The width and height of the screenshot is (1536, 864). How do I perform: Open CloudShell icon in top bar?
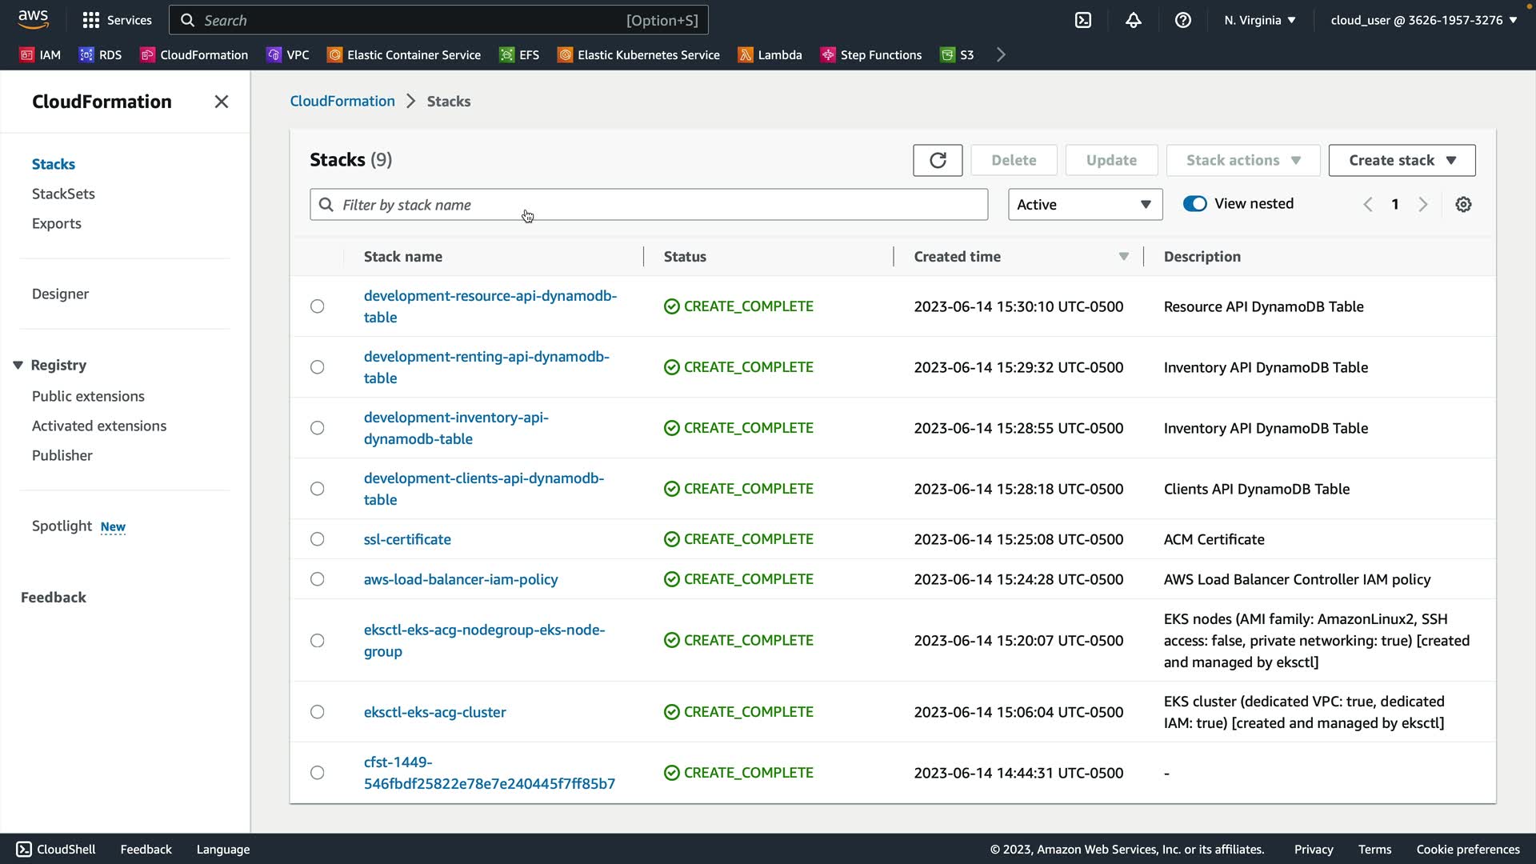click(x=1083, y=20)
